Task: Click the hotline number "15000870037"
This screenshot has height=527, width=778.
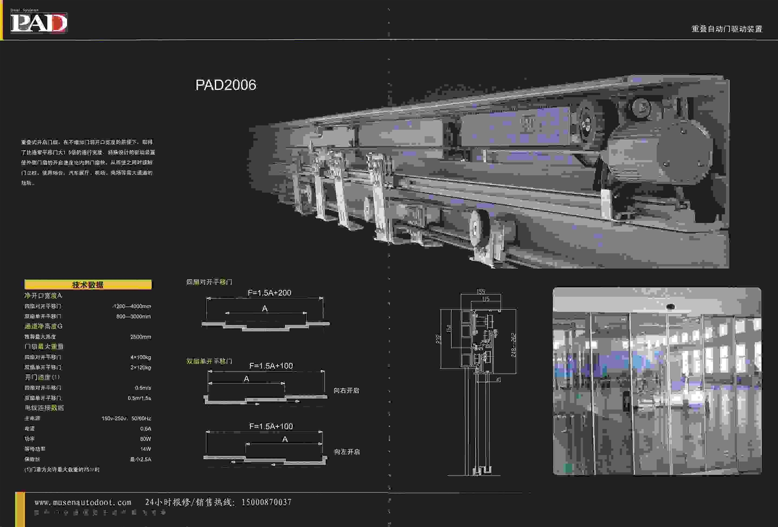Action: pyautogui.click(x=266, y=502)
